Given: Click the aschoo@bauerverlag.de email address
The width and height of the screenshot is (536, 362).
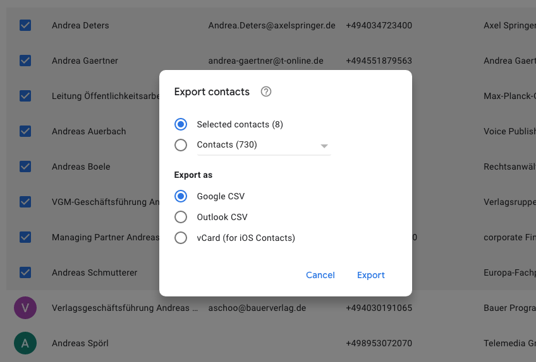Looking at the screenshot, I should (x=257, y=308).
